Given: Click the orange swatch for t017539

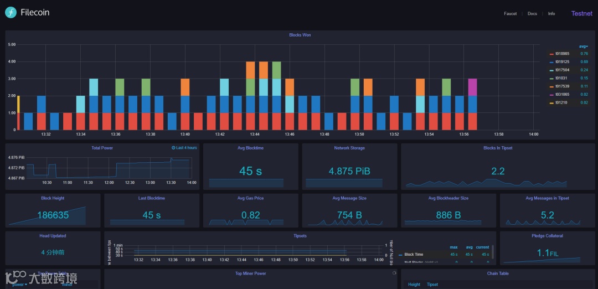Looking at the screenshot, I should point(551,86).
